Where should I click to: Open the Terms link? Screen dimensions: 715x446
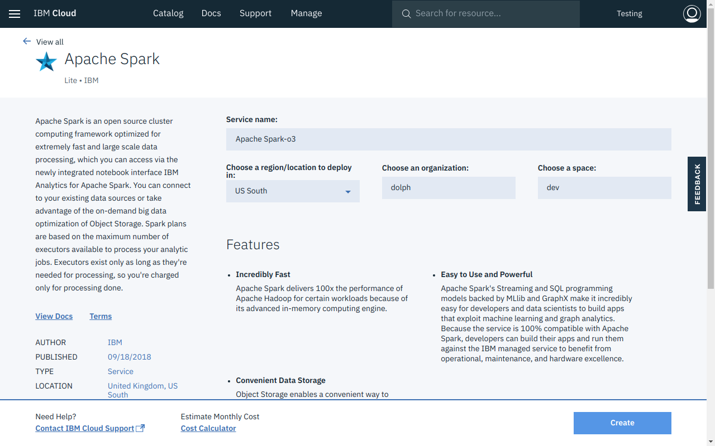(101, 316)
